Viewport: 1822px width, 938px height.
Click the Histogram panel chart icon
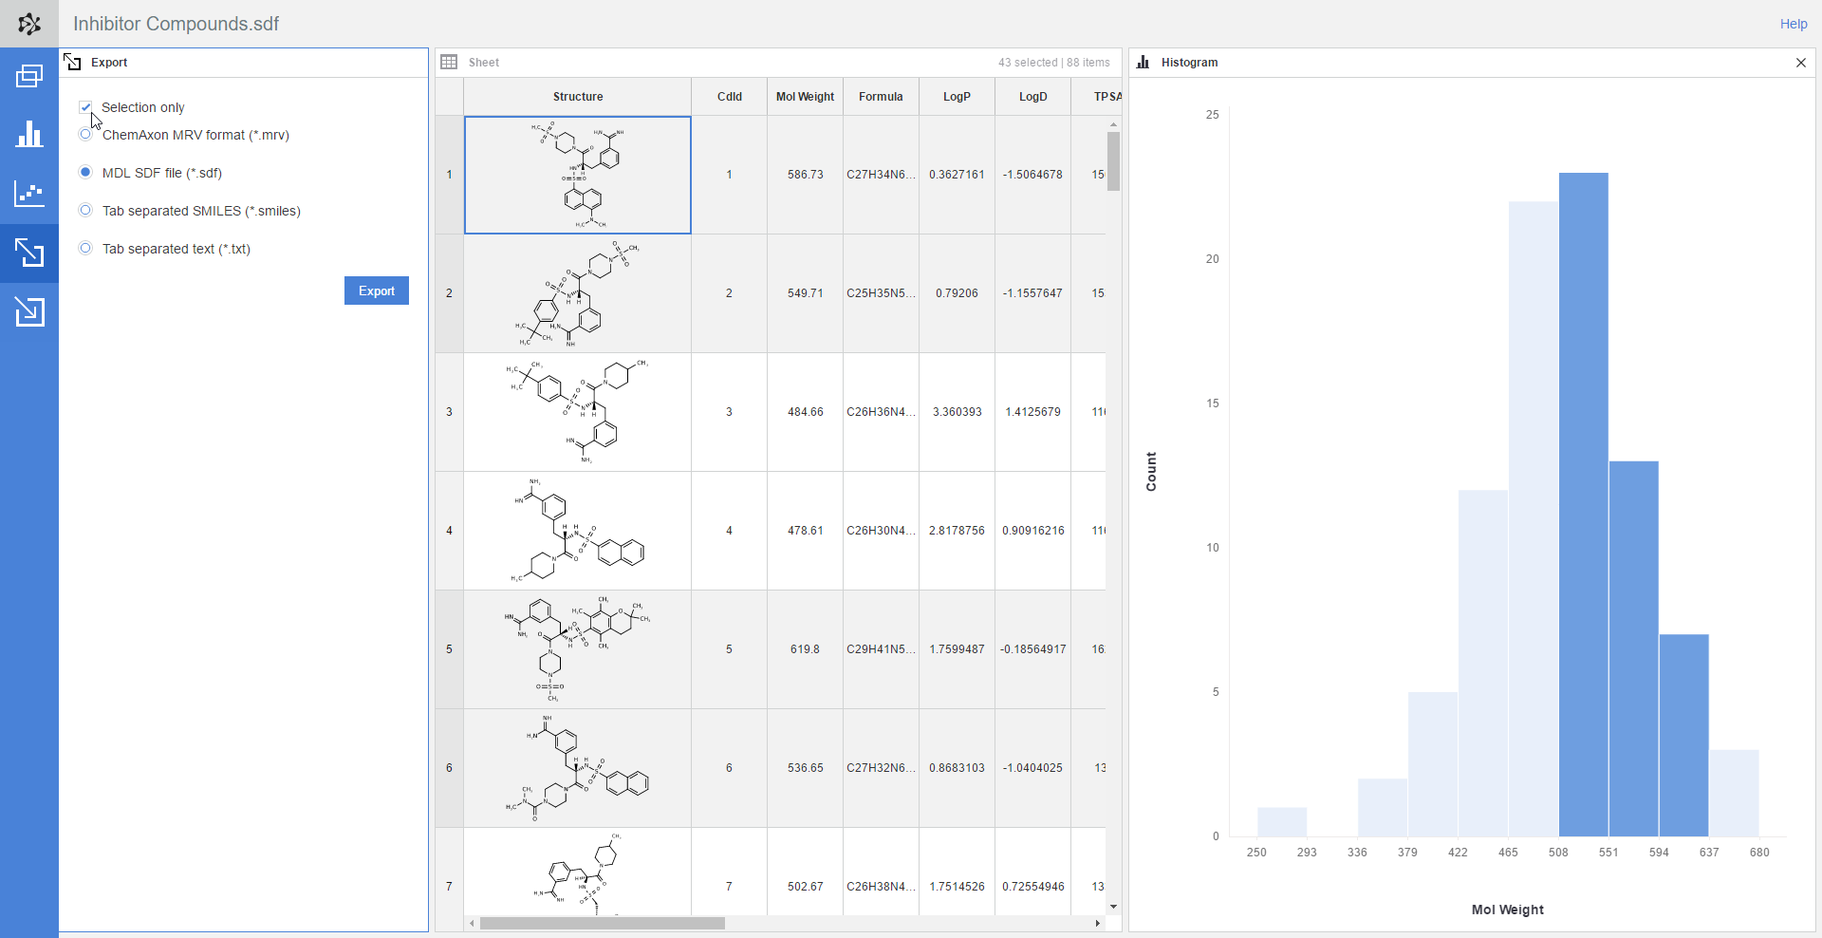(x=1143, y=63)
